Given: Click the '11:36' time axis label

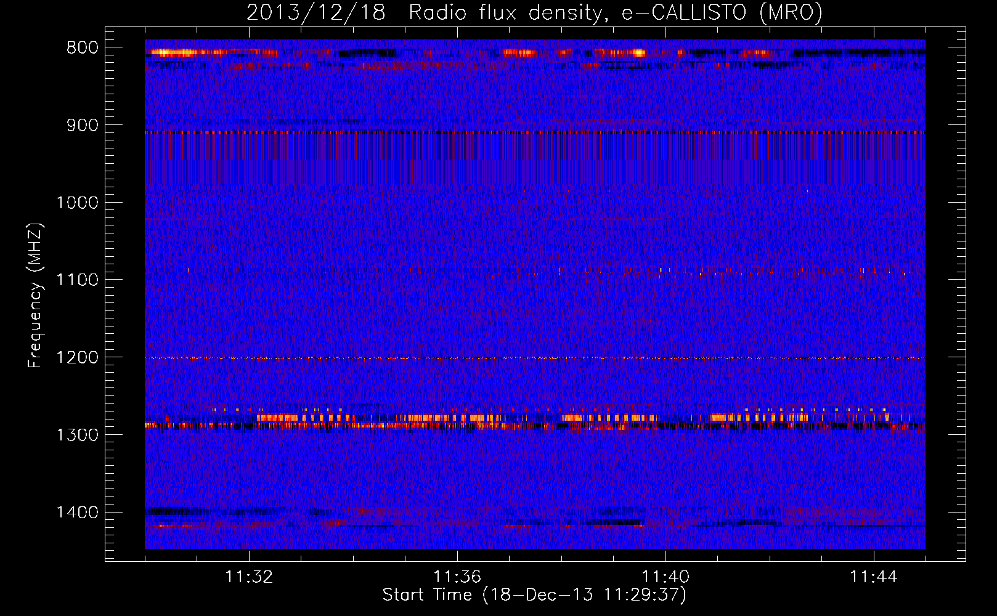Looking at the screenshot, I should [457, 577].
